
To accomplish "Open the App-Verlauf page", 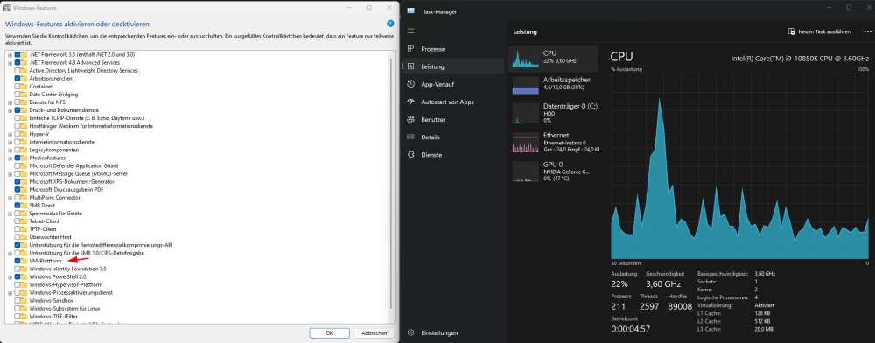I will pyautogui.click(x=452, y=84).
